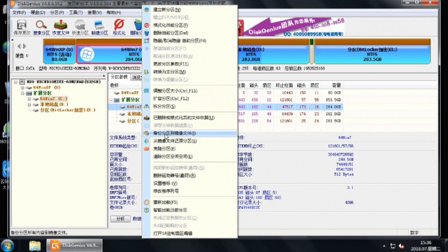448x252 pixels.
Task: Click the 容量 column header
Action: (x=337, y=86)
